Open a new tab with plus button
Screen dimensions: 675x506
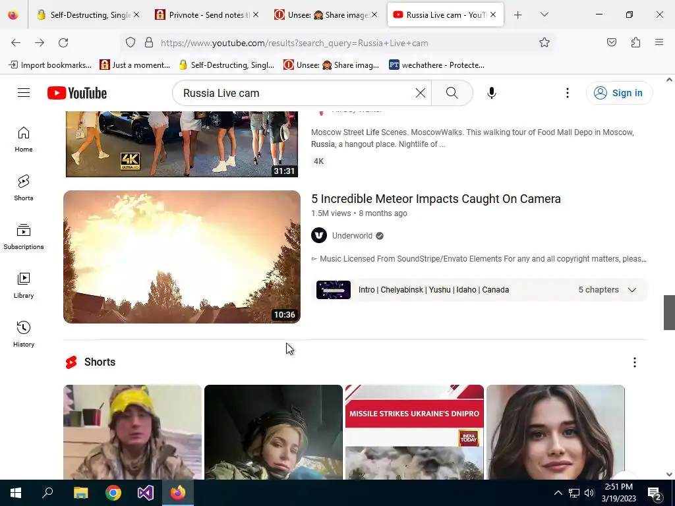click(x=518, y=15)
